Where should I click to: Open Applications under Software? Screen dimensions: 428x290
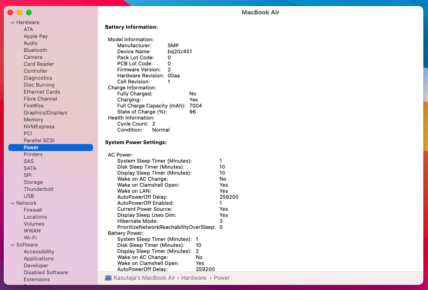[x=39, y=258]
